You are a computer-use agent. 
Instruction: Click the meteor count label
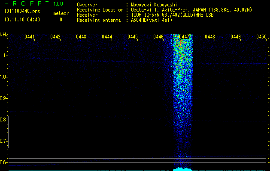61,13
